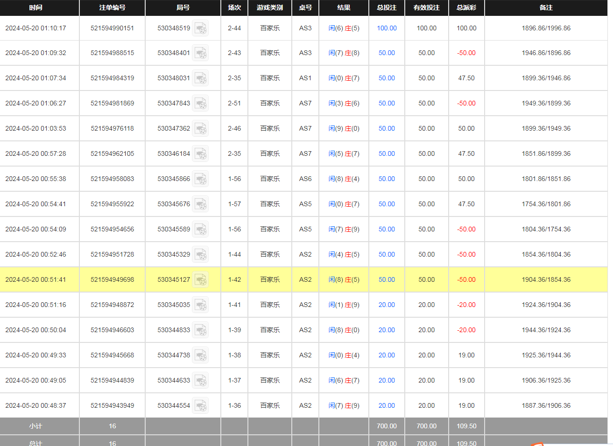
Task: Click payout 47.50 for order 521594955922
Action: click(x=466, y=204)
